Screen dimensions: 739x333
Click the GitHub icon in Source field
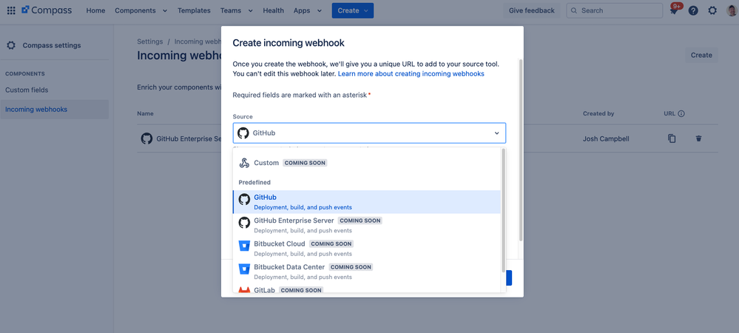pos(243,133)
